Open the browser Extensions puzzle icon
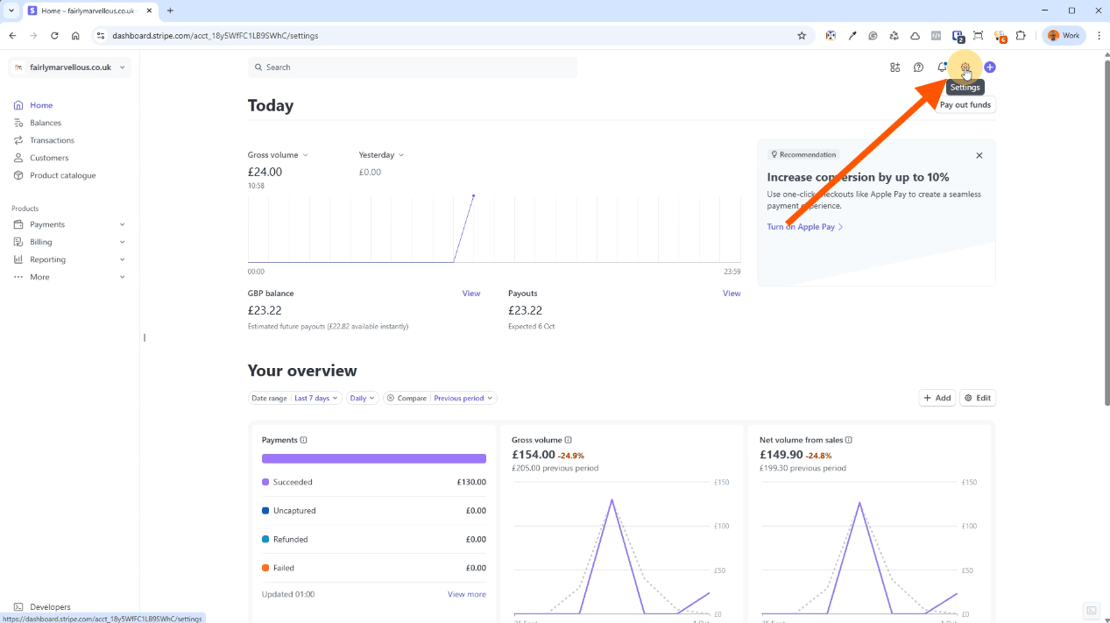The image size is (1110, 623). pyautogui.click(x=1021, y=36)
